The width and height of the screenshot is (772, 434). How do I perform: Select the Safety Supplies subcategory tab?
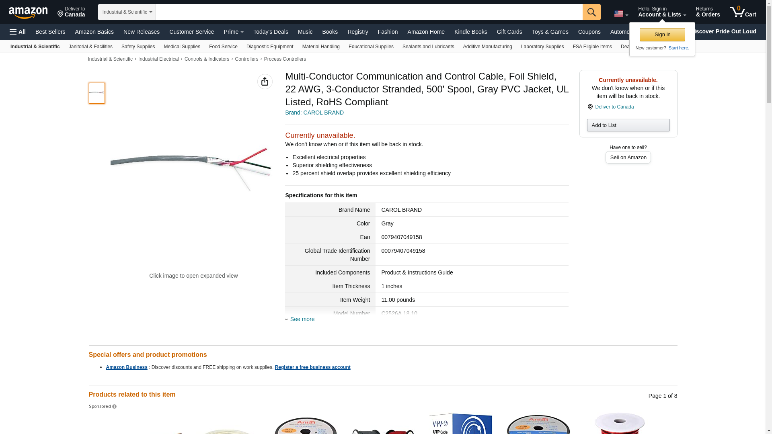click(138, 47)
